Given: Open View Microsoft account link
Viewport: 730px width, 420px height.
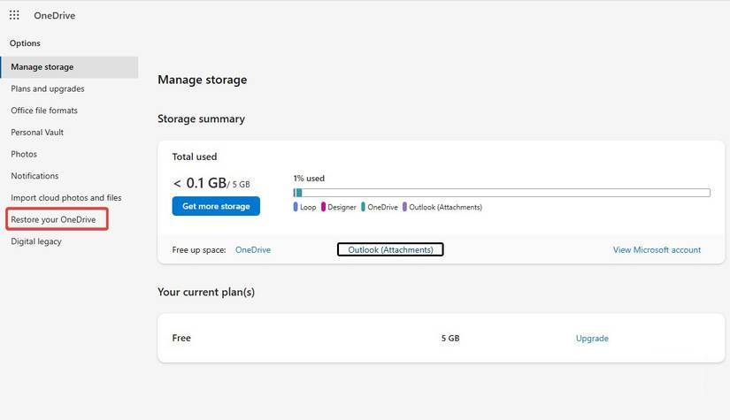Looking at the screenshot, I should click(657, 249).
